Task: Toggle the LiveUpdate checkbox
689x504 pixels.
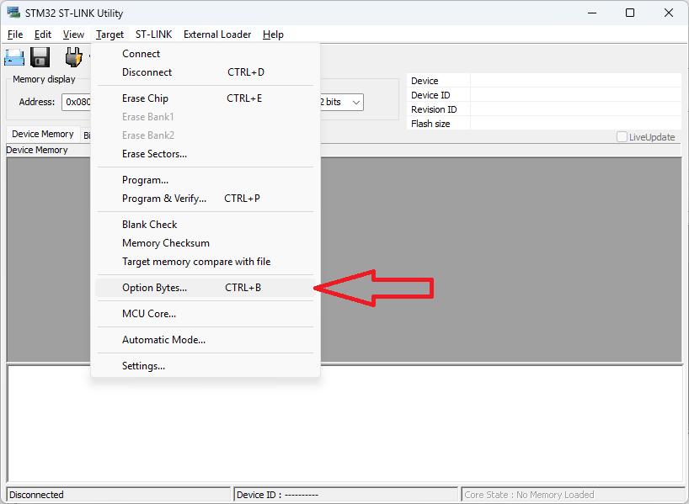Action: (x=622, y=137)
